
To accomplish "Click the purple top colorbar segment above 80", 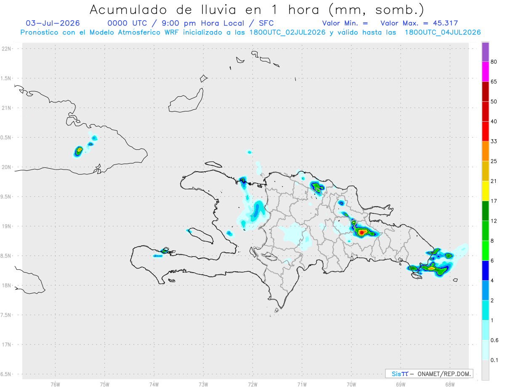I will point(485,52).
